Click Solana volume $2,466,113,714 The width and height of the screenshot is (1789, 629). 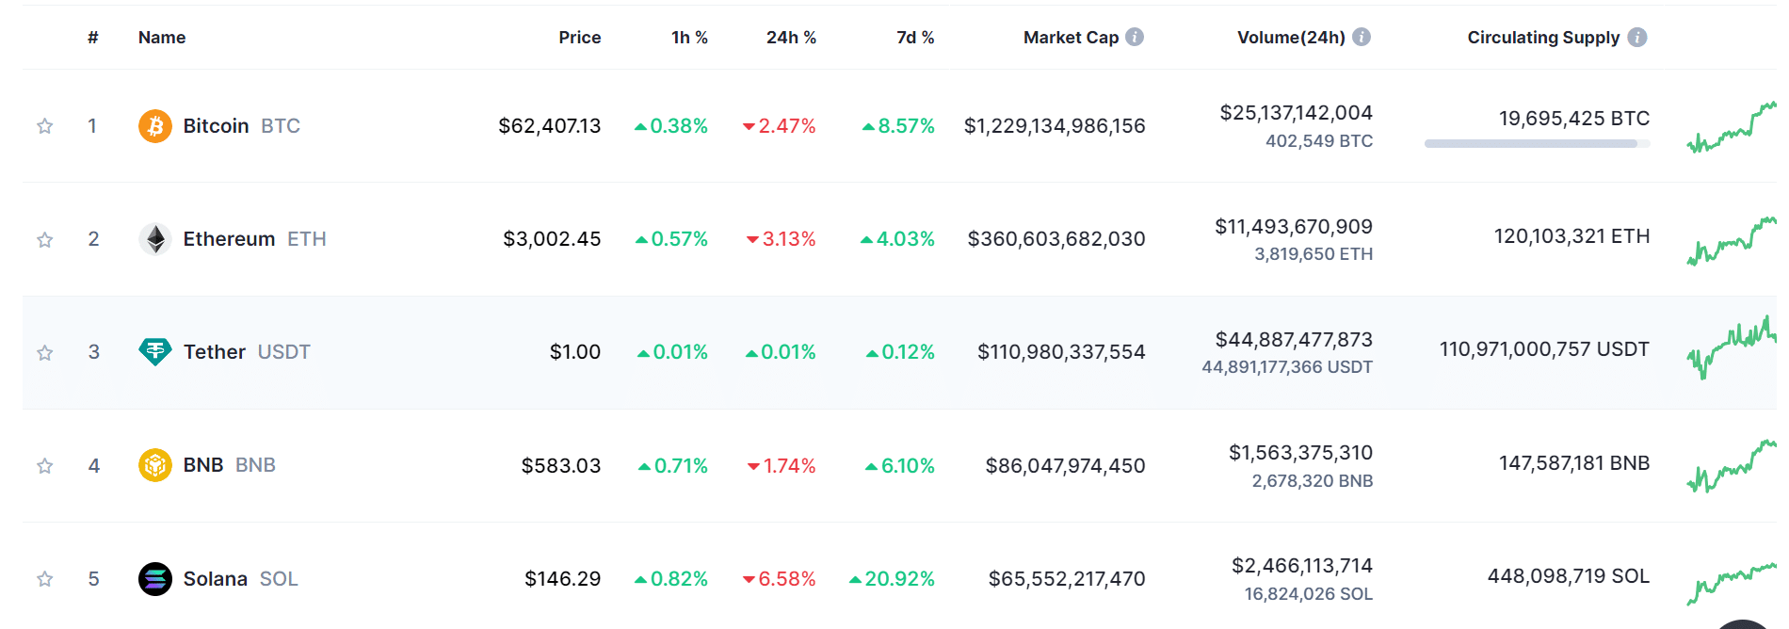(1302, 566)
